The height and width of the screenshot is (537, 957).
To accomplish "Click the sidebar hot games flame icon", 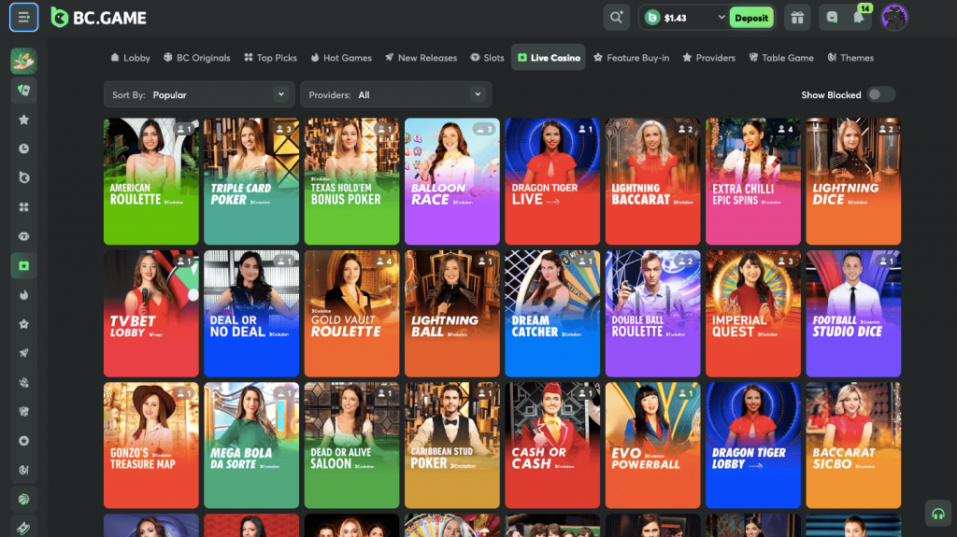I will tap(23, 295).
